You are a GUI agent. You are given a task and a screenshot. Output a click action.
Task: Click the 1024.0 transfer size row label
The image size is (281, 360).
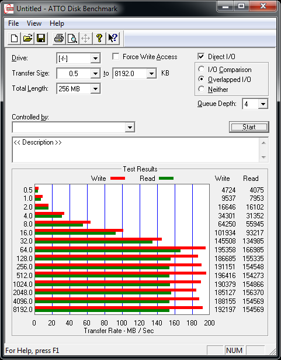coord(23,284)
